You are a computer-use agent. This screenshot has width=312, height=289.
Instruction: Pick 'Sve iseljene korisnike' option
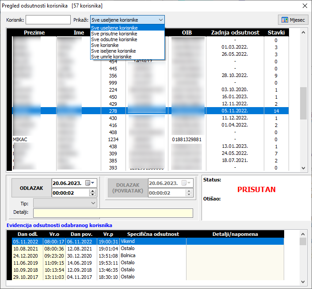[x=113, y=51]
